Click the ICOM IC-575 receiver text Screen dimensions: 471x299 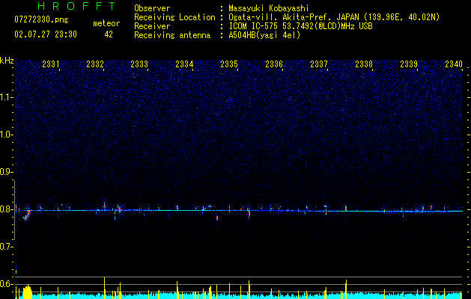[300, 26]
